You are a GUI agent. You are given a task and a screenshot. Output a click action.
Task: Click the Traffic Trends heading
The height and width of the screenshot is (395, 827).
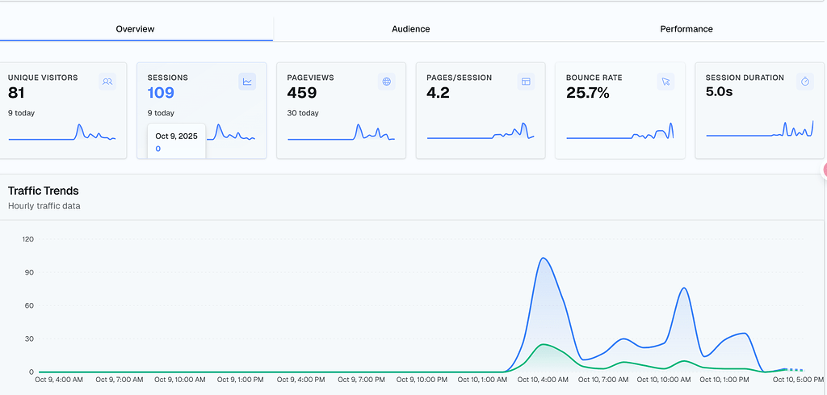44,191
